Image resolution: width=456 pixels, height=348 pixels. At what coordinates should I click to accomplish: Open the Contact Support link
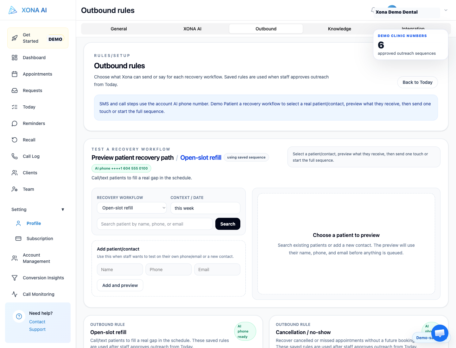(37, 326)
